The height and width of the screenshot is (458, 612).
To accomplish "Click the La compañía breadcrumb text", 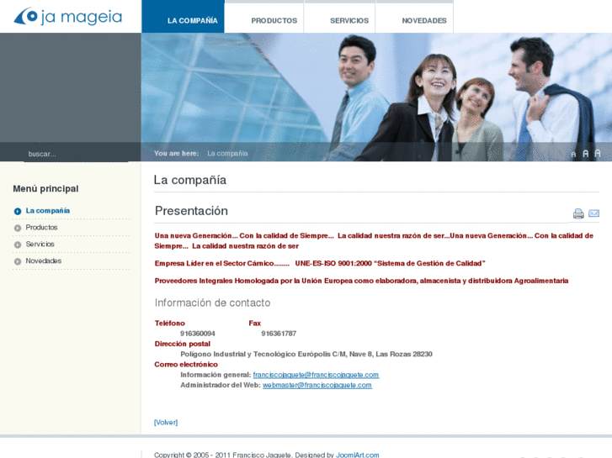I will (x=227, y=153).
